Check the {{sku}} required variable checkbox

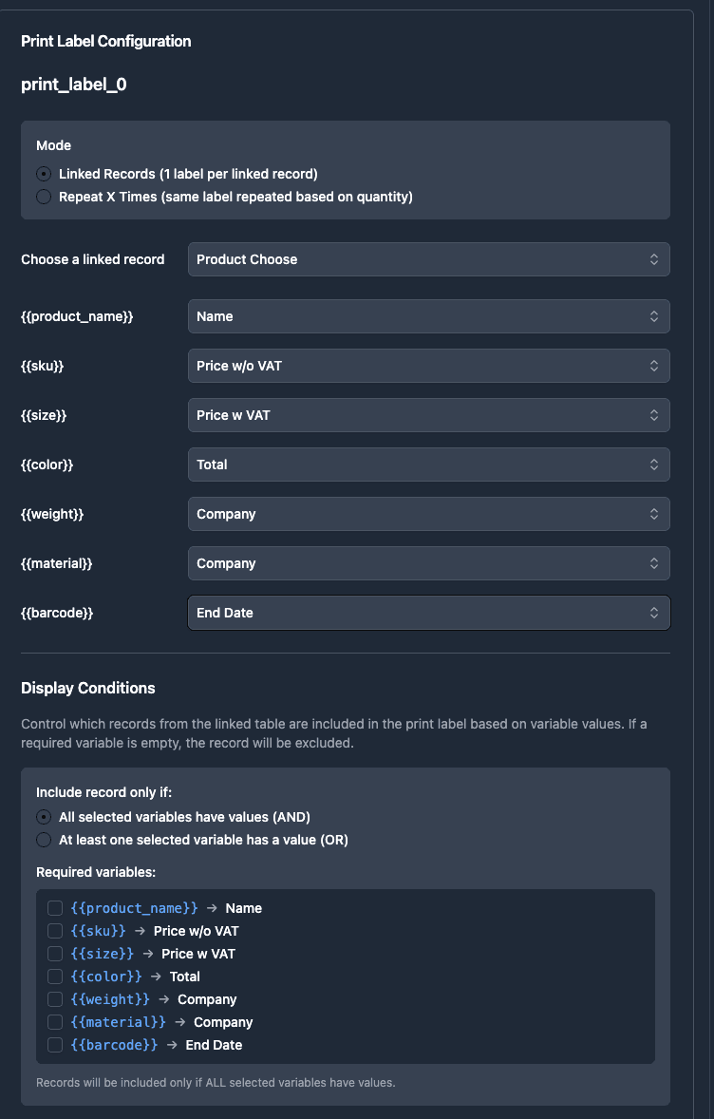tap(55, 931)
